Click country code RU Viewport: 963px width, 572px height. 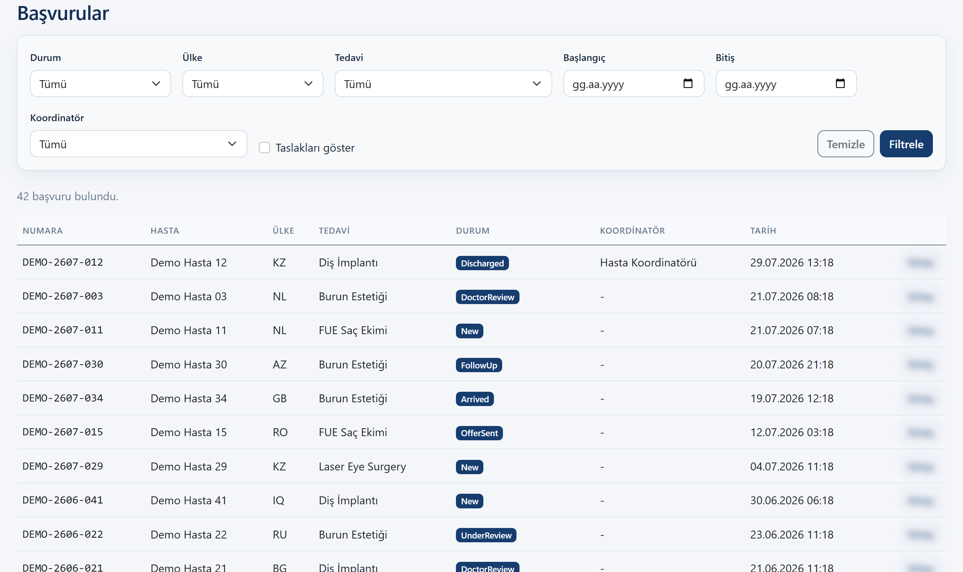[279, 535]
